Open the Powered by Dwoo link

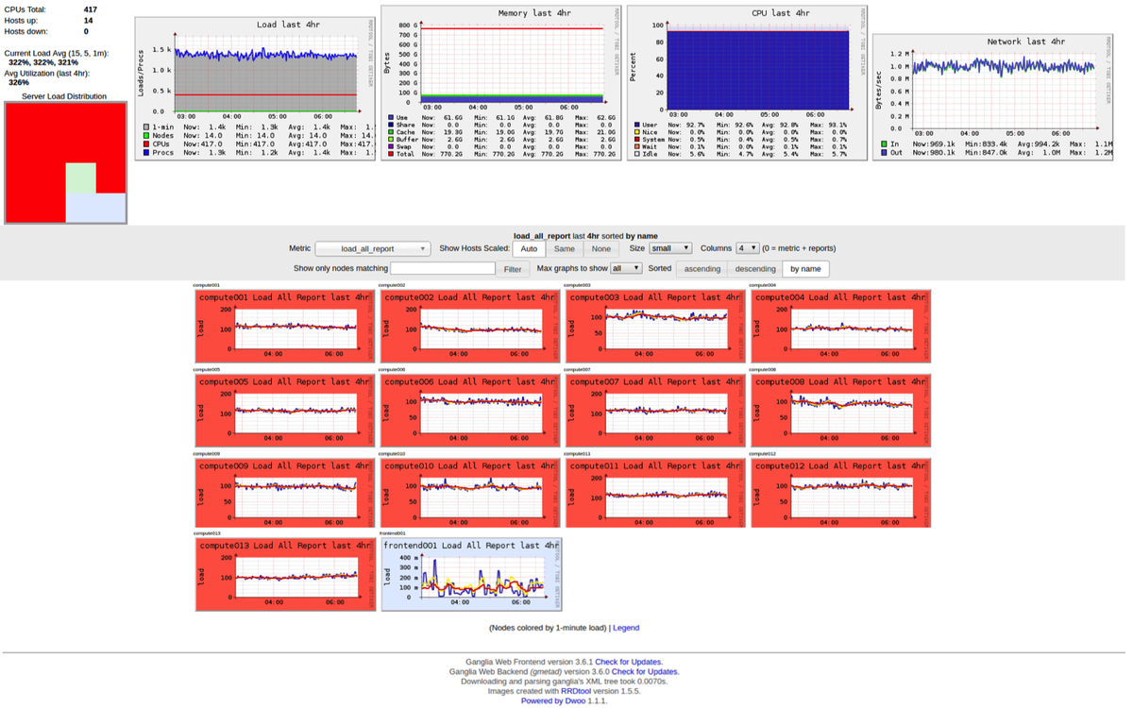(x=554, y=700)
